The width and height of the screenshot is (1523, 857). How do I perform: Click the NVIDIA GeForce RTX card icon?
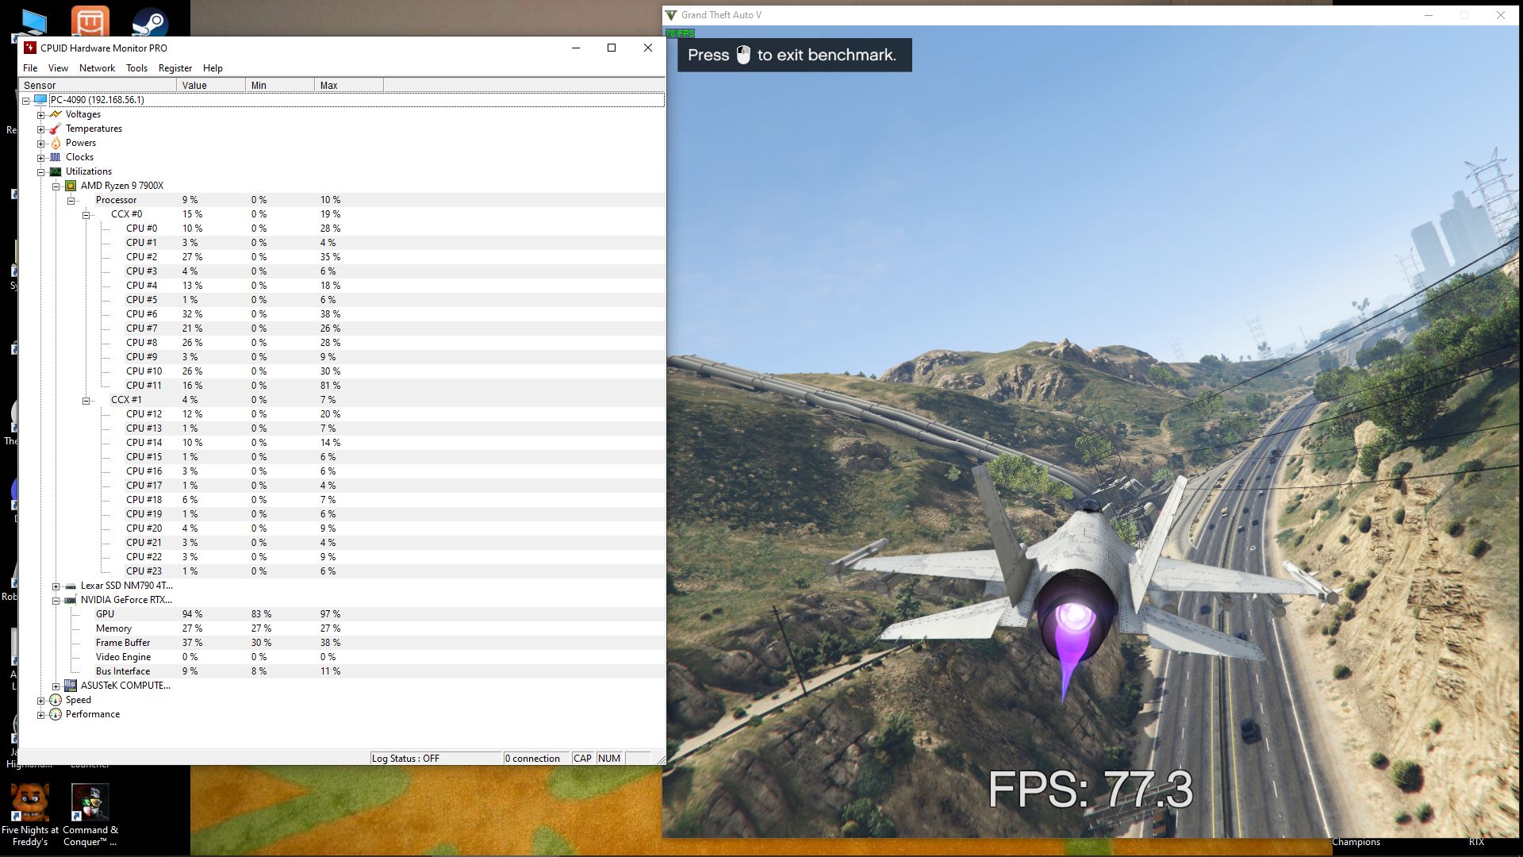pyautogui.click(x=71, y=600)
